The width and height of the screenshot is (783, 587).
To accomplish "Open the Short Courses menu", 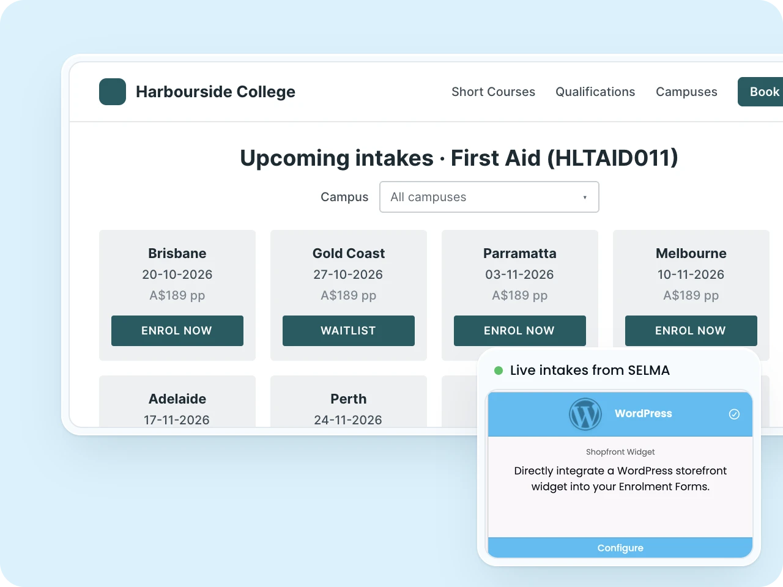I will click(x=493, y=92).
